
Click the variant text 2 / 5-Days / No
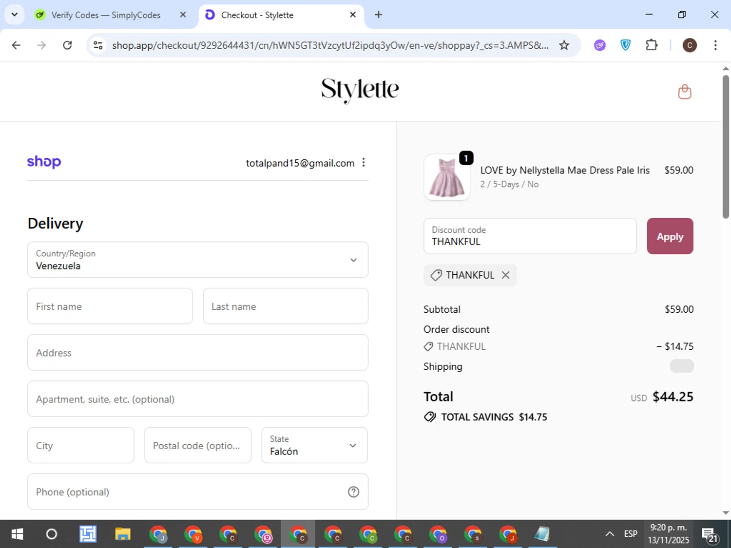click(x=509, y=184)
